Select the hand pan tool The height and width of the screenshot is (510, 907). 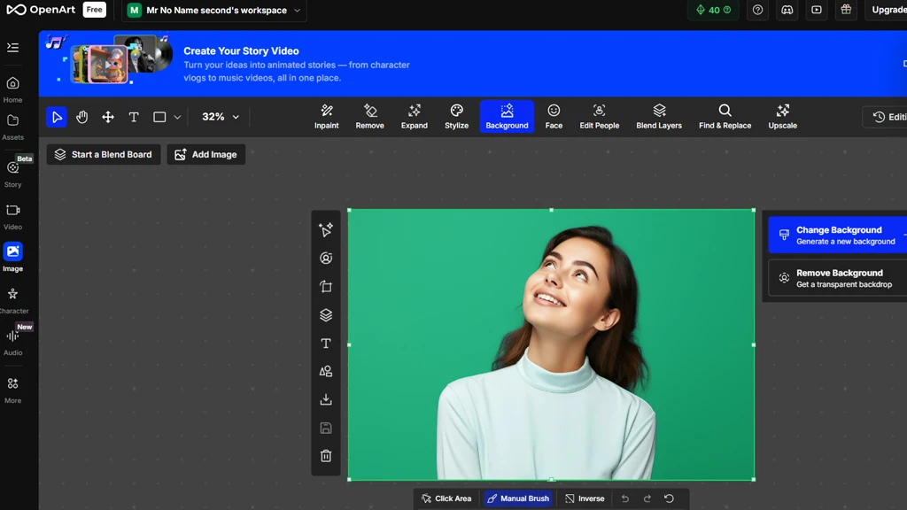[x=82, y=117]
